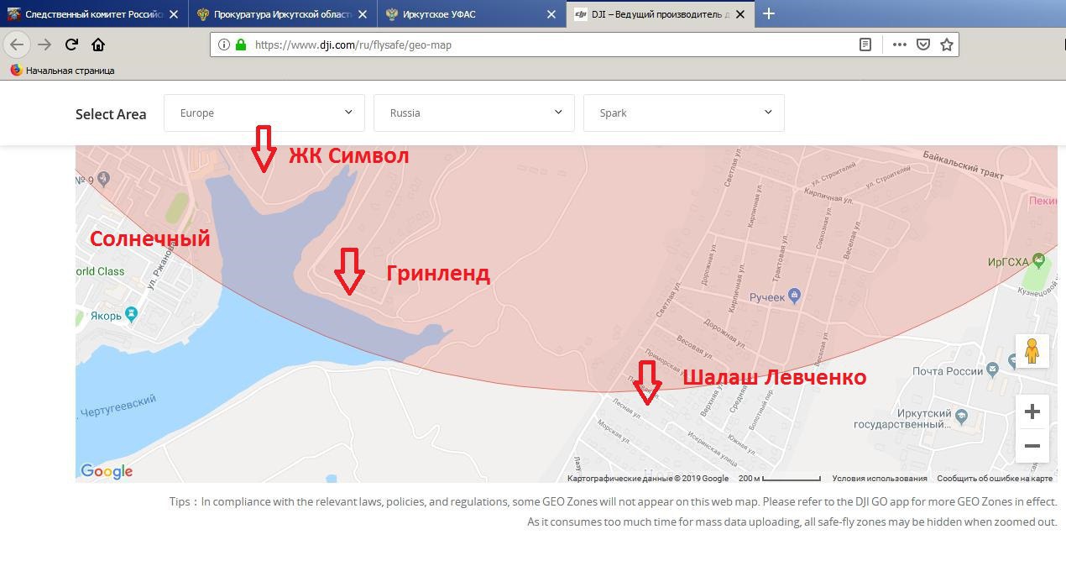
Task: Click the Якорь map marker
Action: click(131, 314)
